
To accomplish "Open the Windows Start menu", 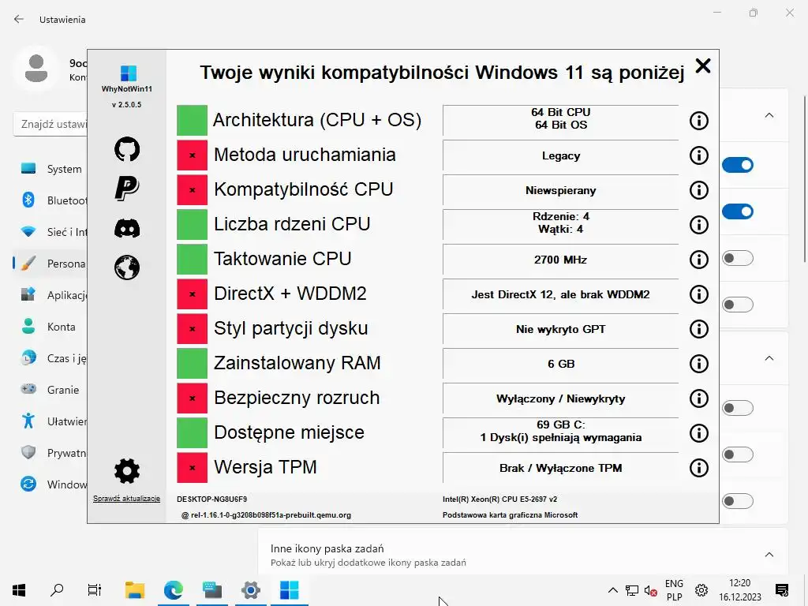I will click(19, 590).
